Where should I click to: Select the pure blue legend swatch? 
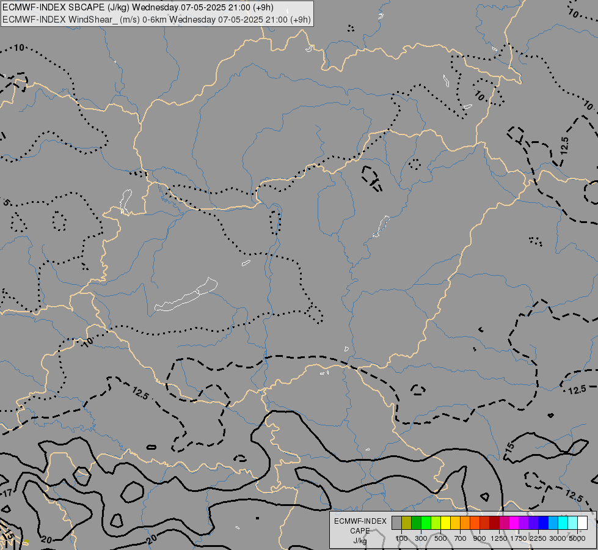click(x=544, y=523)
